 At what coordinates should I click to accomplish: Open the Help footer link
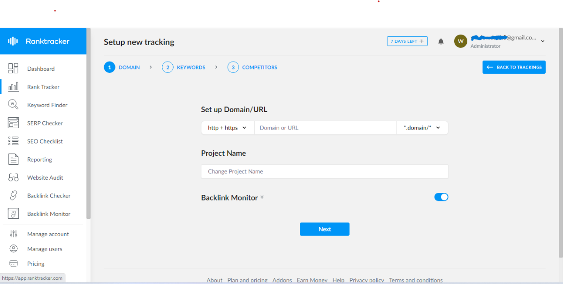(338, 280)
